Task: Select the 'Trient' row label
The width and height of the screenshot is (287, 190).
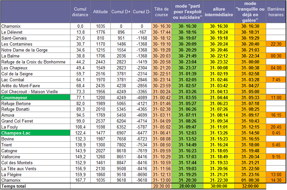Action: point(35,145)
